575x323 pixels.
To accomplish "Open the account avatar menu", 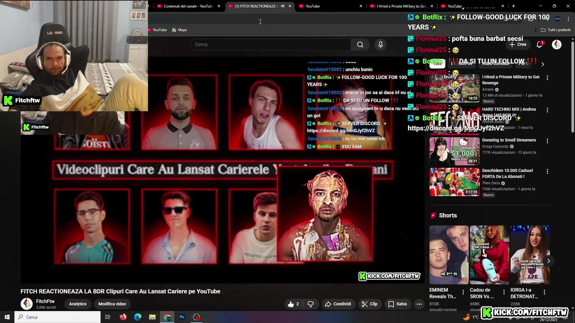I will [557, 44].
